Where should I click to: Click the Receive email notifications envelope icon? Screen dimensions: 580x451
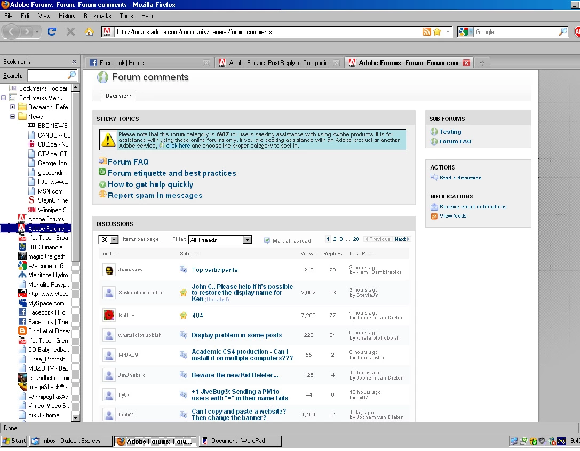434,207
